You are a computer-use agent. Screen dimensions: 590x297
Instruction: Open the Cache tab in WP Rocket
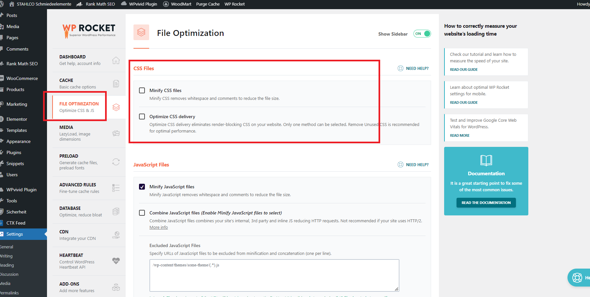(x=89, y=84)
